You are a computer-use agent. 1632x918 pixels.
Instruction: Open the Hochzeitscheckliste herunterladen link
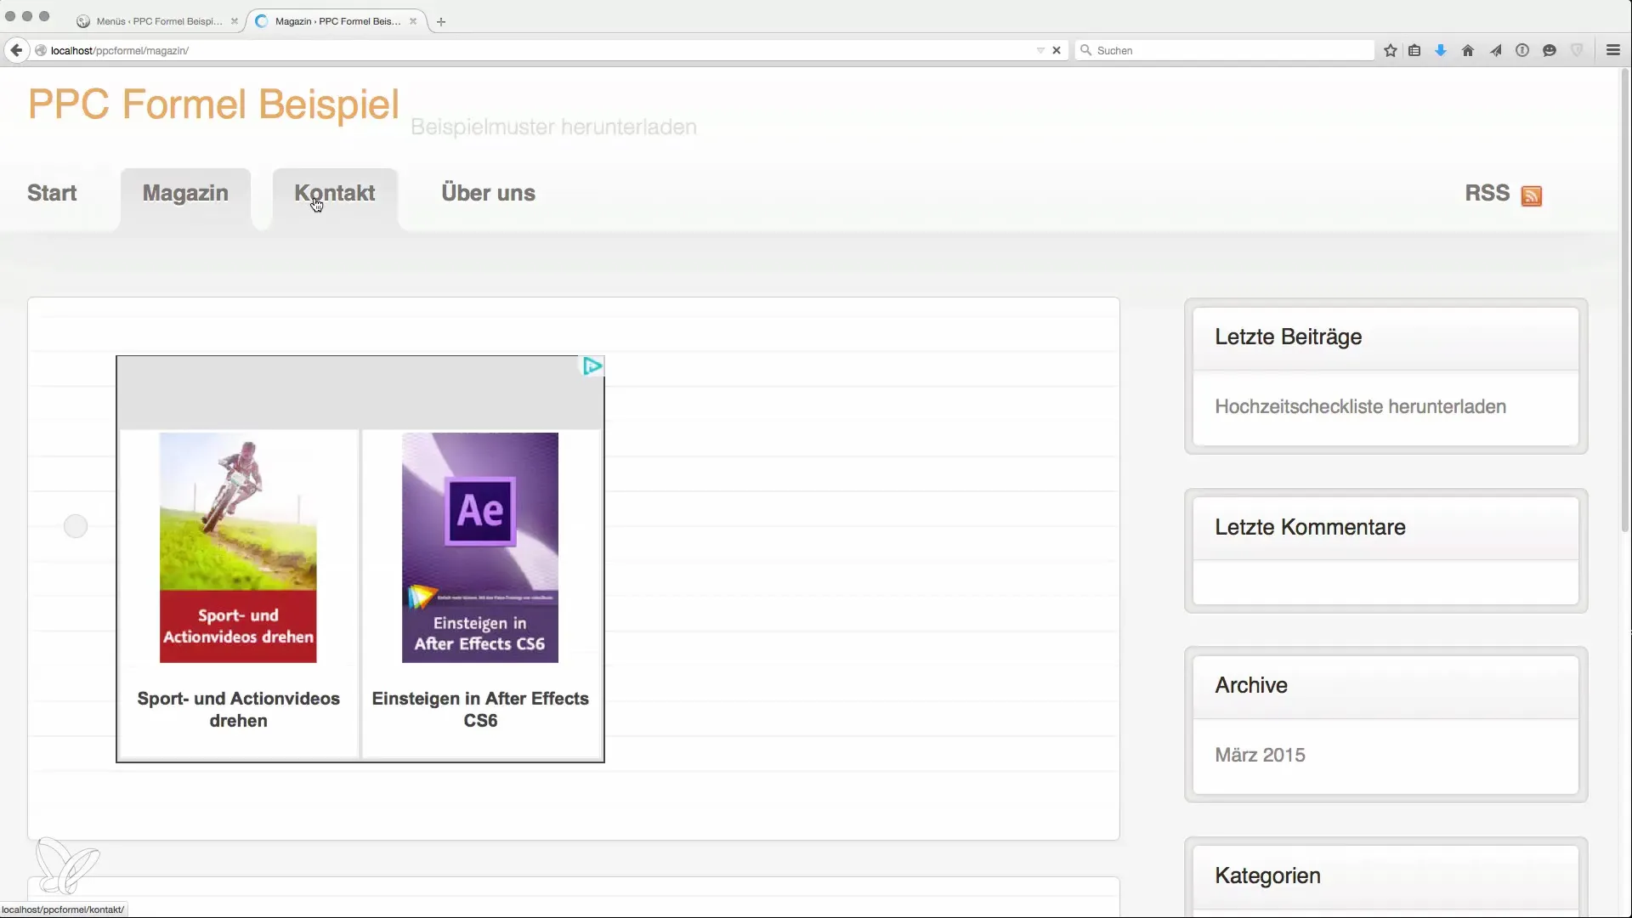1360,407
